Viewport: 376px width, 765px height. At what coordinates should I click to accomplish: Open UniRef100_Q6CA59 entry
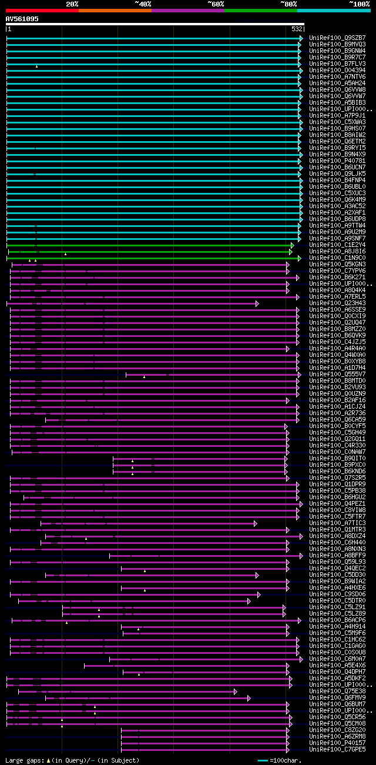click(337, 419)
